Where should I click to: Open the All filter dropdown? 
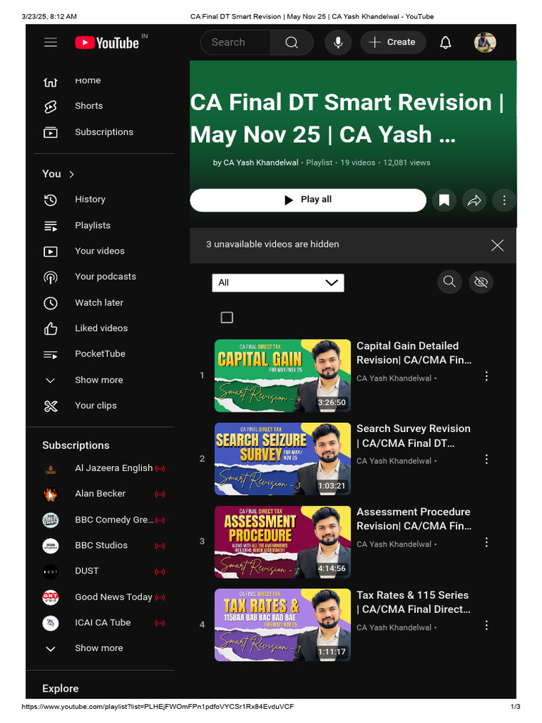coord(278,282)
